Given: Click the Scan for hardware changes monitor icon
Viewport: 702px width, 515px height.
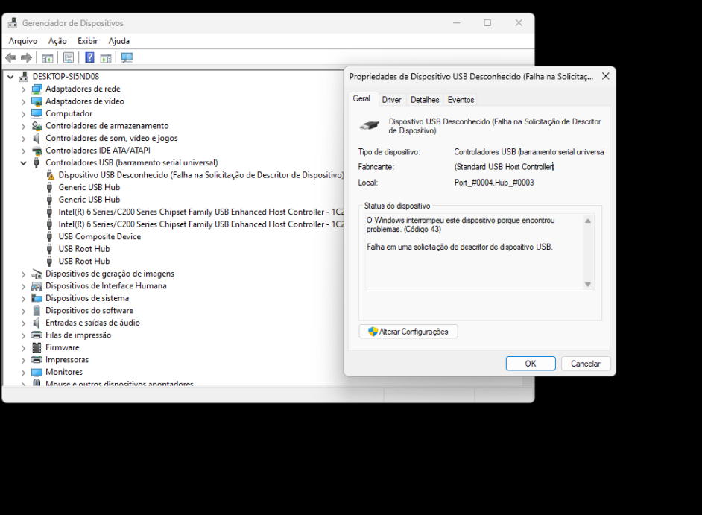Looking at the screenshot, I should click(x=127, y=58).
